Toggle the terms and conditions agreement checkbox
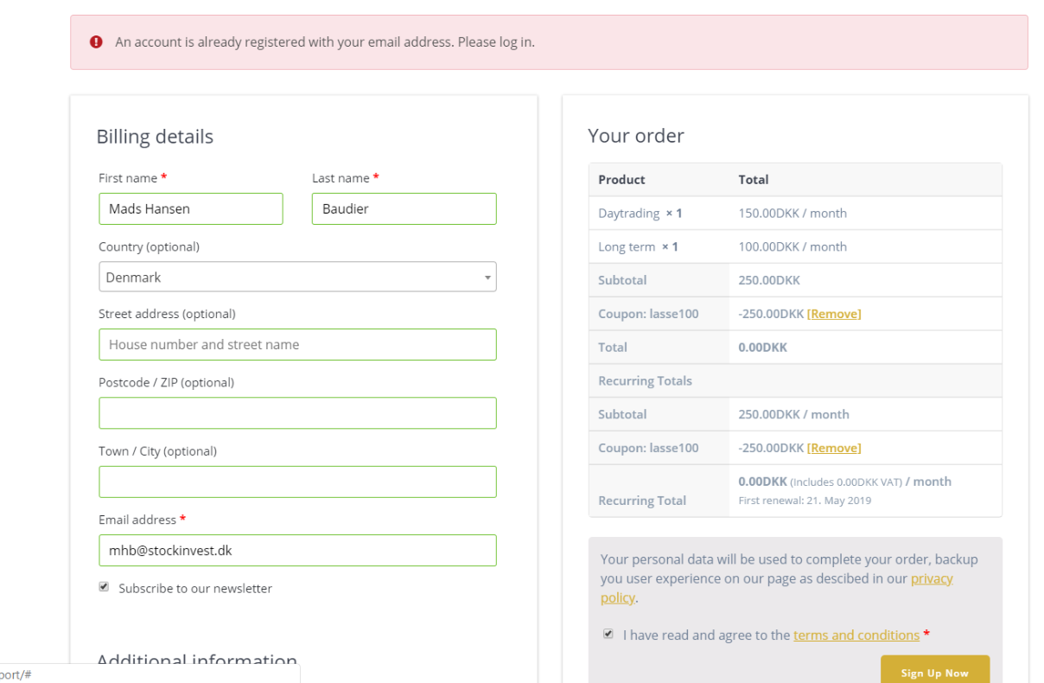 tap(608, 634)
